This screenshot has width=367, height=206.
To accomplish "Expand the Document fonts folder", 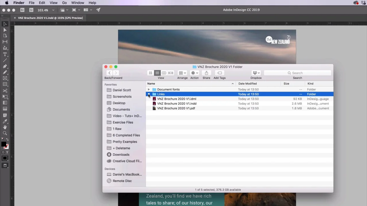I will (x=149, y=90).
